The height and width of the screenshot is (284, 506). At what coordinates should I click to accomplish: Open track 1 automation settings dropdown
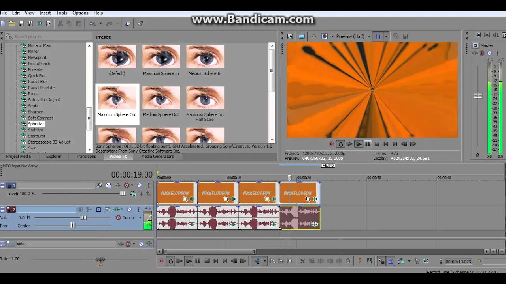(132, 185)
